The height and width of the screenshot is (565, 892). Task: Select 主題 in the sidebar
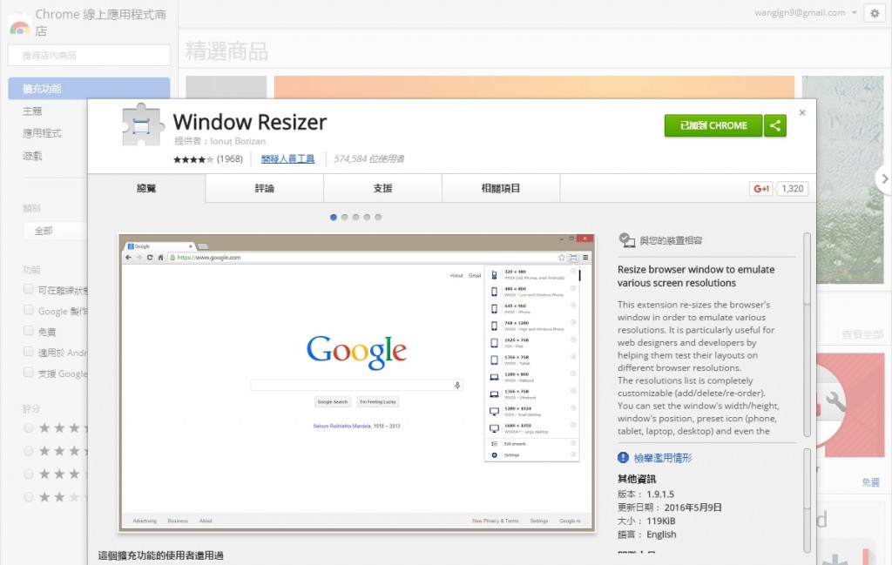32,111
